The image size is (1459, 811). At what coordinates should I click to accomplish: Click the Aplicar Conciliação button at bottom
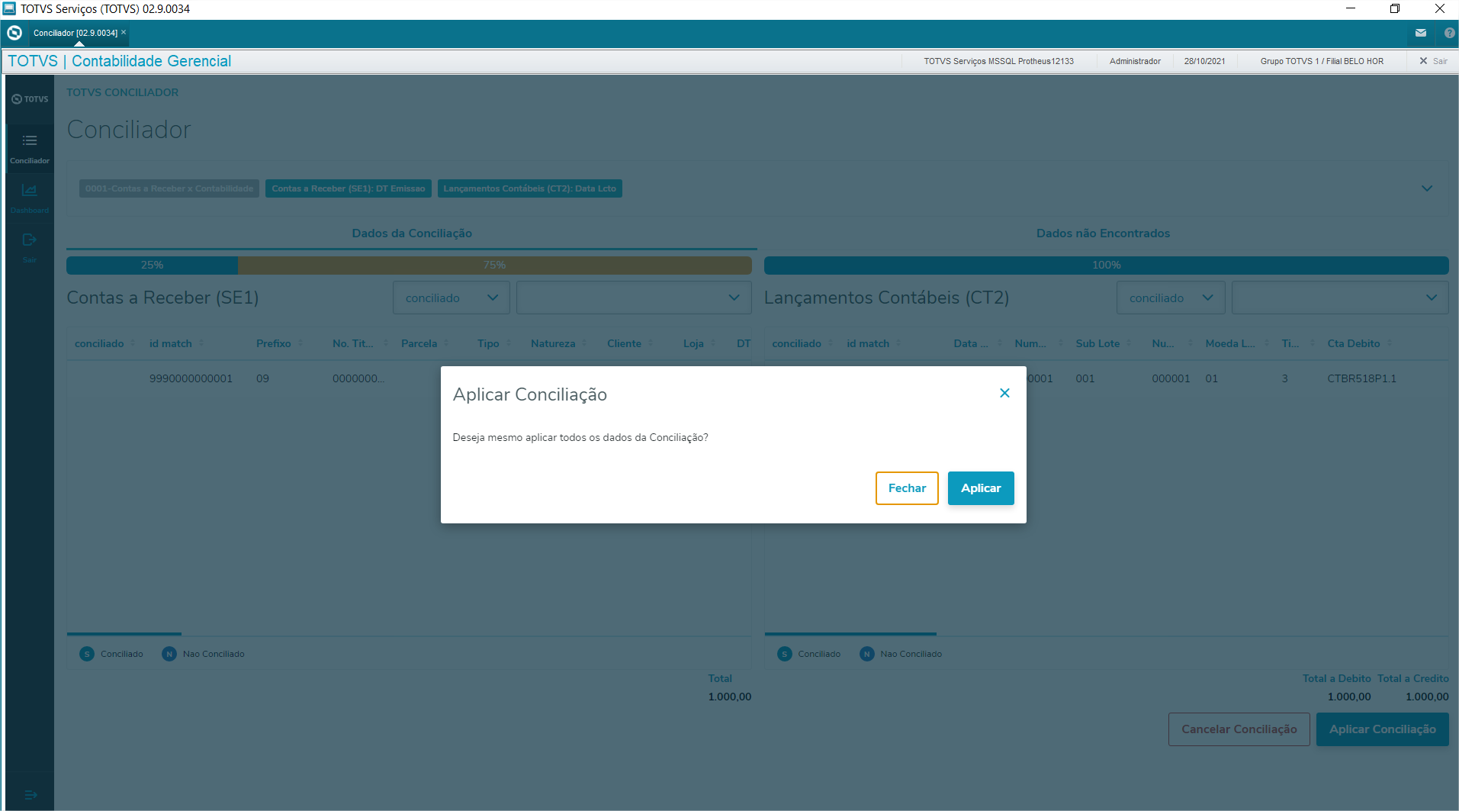(x=1383, y=729)
